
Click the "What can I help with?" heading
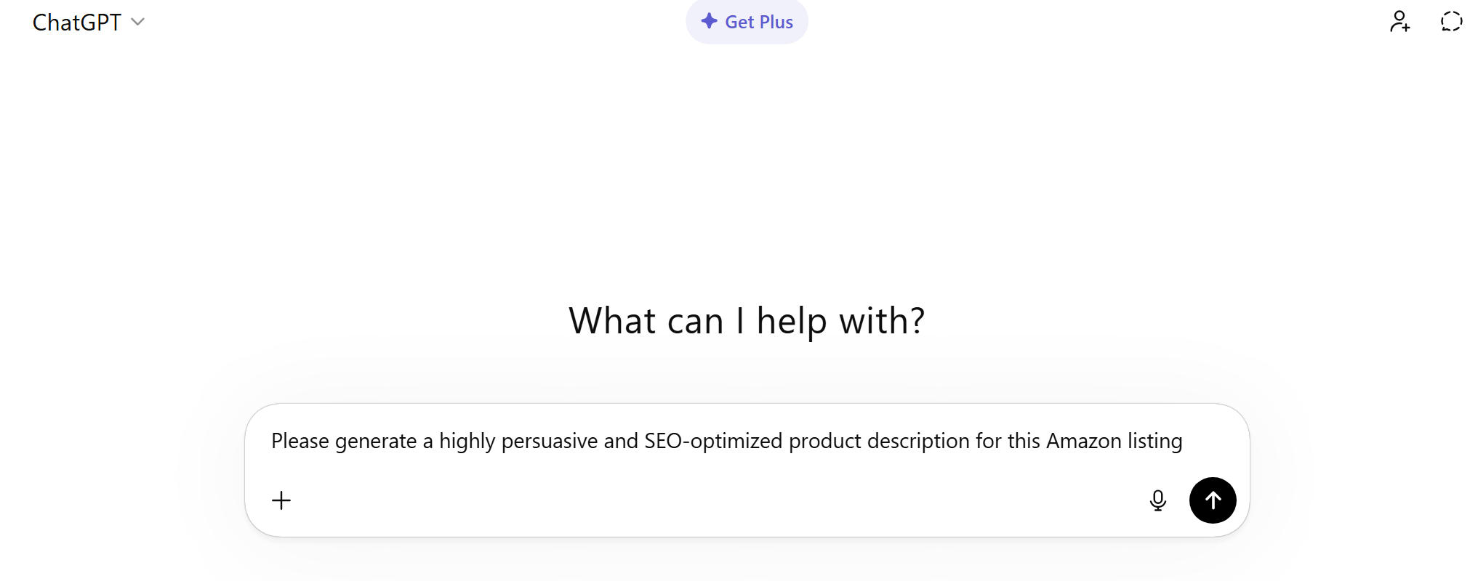(747, 320)
